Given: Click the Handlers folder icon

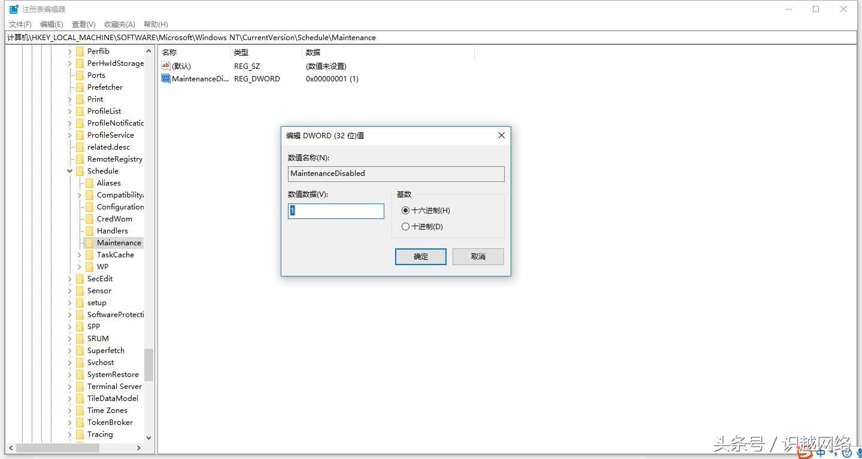Looking at the screenshot, I should point(90,230).
